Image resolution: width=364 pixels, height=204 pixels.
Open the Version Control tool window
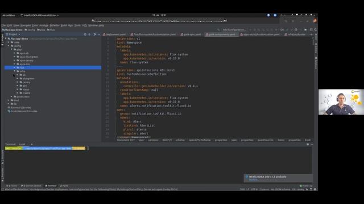click(31, 186)
